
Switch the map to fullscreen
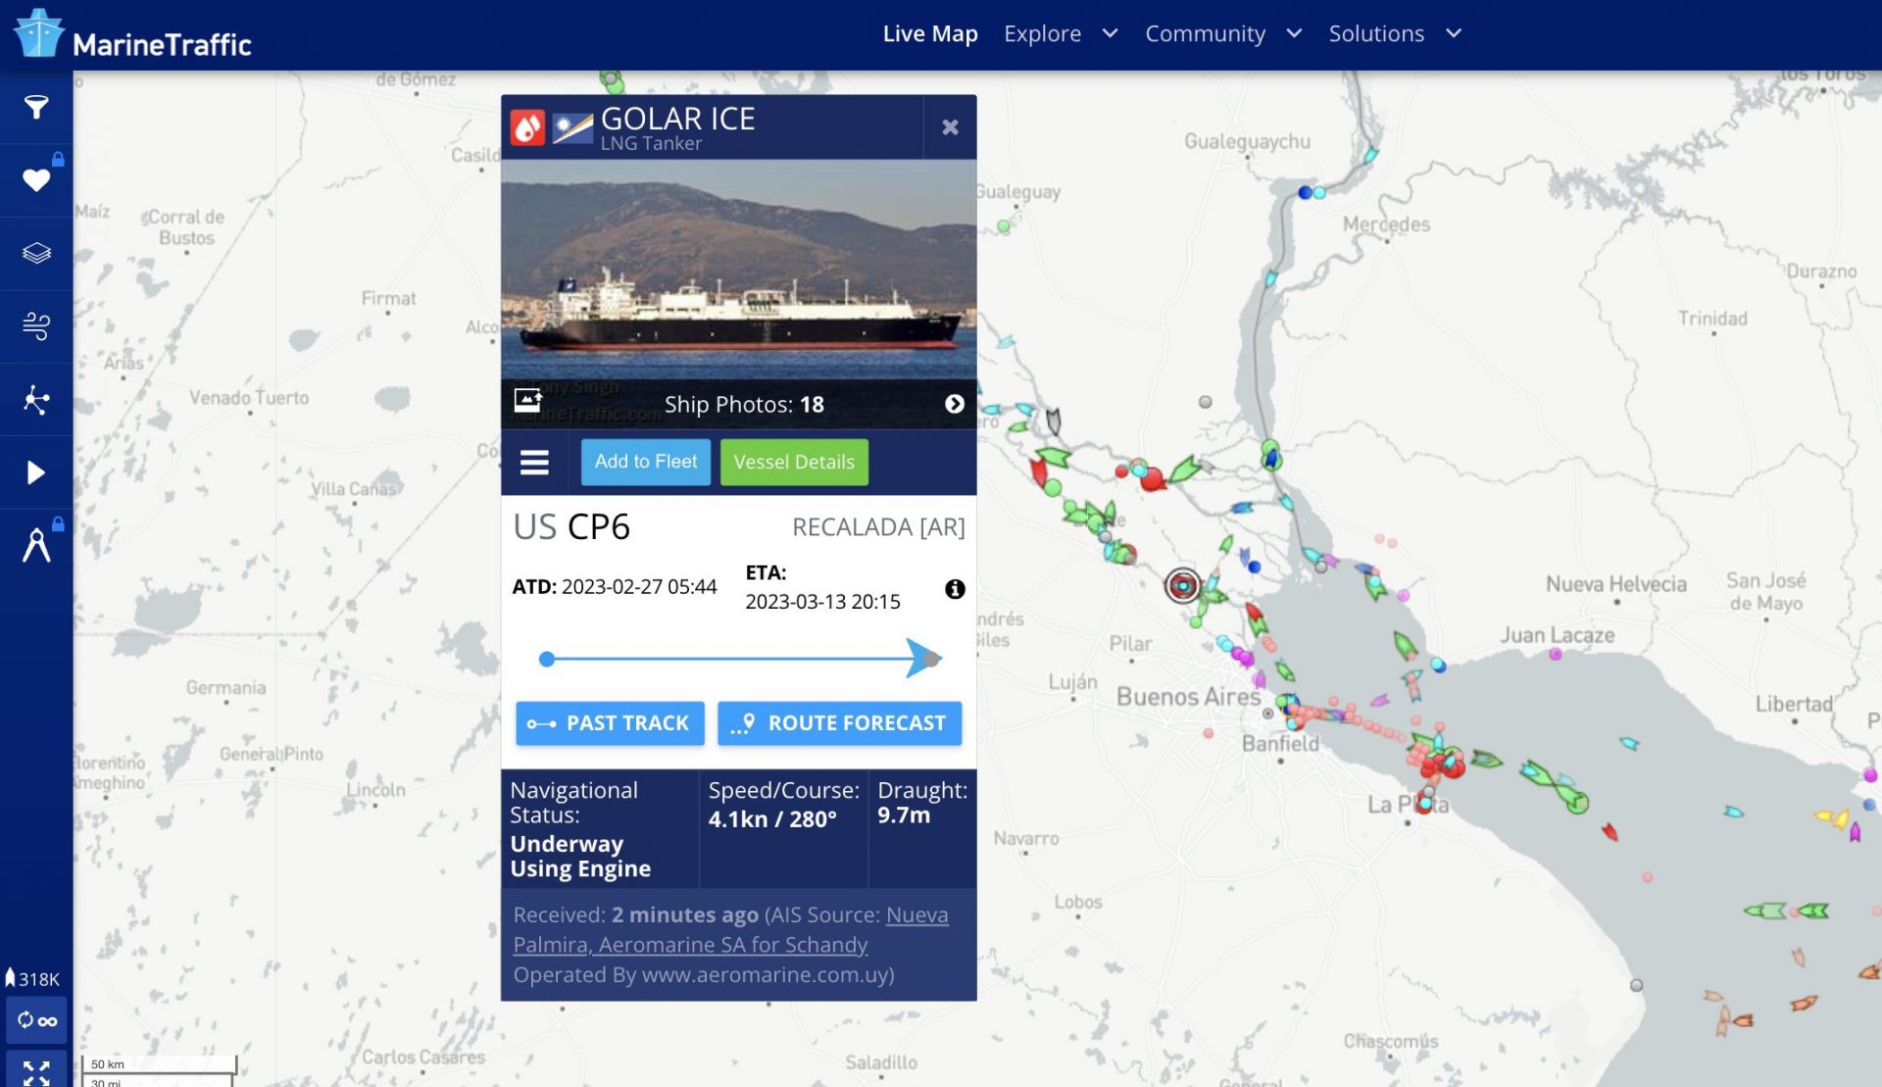[x=37, y=1070]
